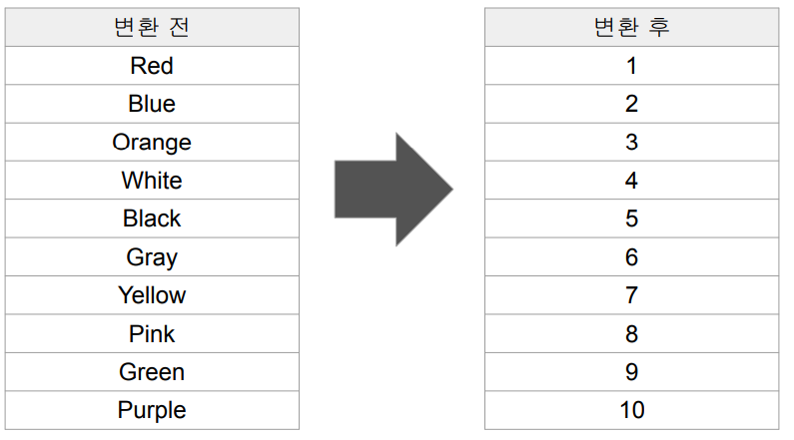The image size is (794, 440).
Task: Click the Yellow cell
Action: click(x=152, y=295)
